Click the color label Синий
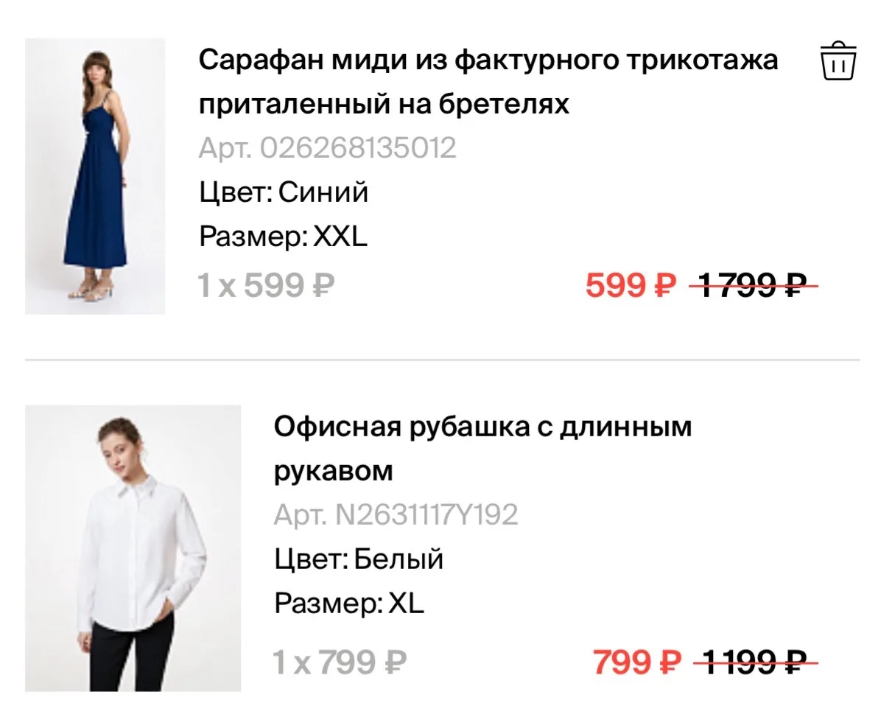878x720 pixels. pyautogui.click(x=323, y=192)
